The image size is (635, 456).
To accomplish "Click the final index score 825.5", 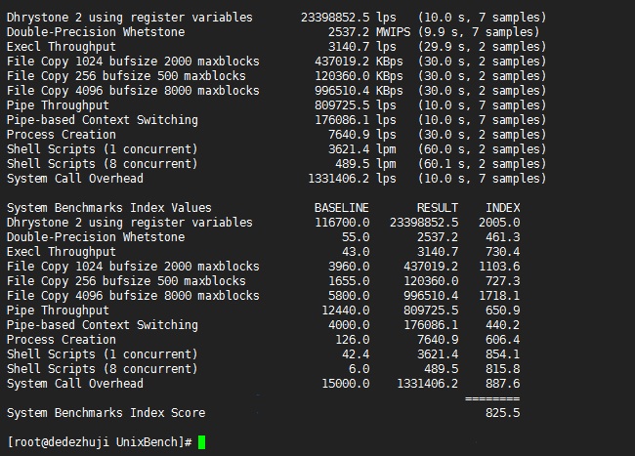I will (502, 413).
